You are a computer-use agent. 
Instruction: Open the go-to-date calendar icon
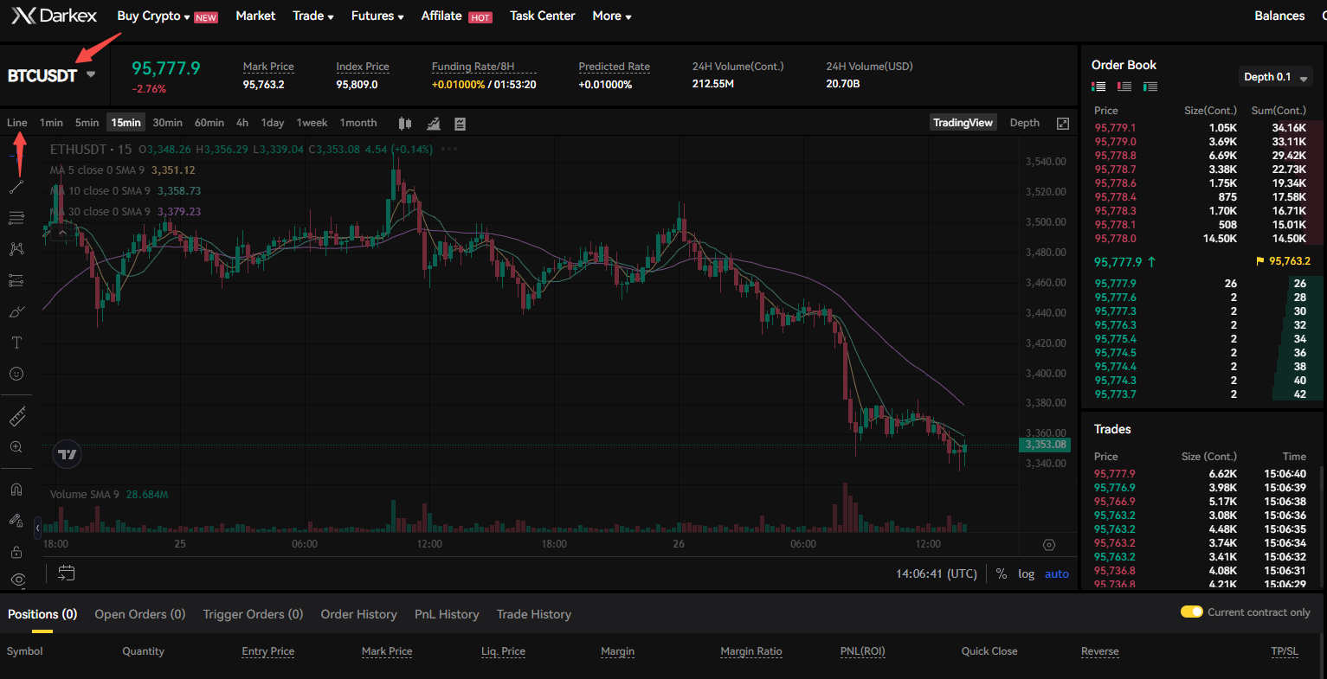pyautogui.click(x=67, y=573)
